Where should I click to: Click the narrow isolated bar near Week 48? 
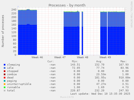[82, 33]
